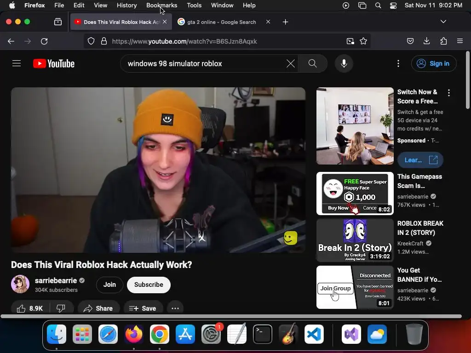Open Firefox application hamburger menu
Viewport: 471px width, 353px height.
pos(460,41)
